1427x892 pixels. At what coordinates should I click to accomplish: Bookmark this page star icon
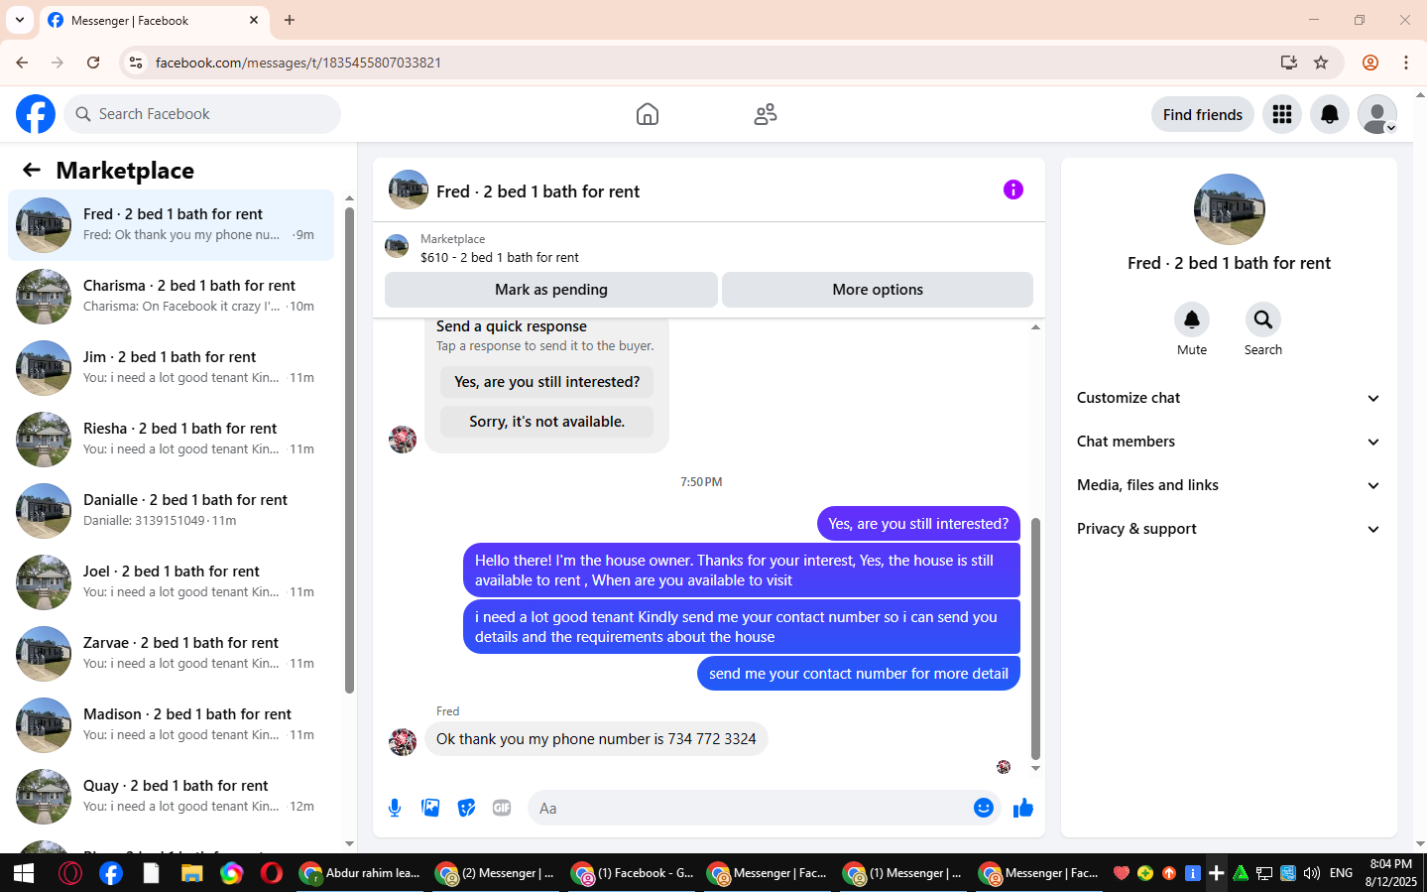[x=1321, y=63]
